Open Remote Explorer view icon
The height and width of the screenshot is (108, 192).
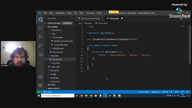(40, 54)
